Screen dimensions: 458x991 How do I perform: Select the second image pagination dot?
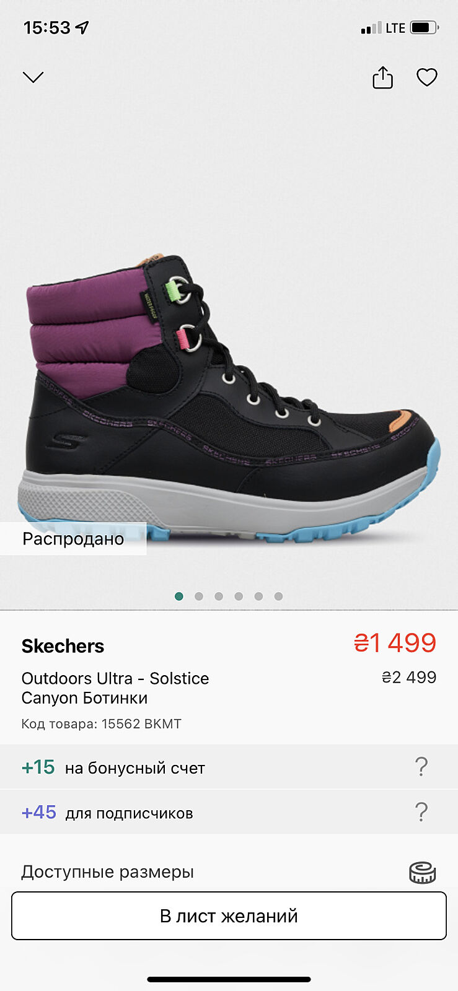click(199, 596)
